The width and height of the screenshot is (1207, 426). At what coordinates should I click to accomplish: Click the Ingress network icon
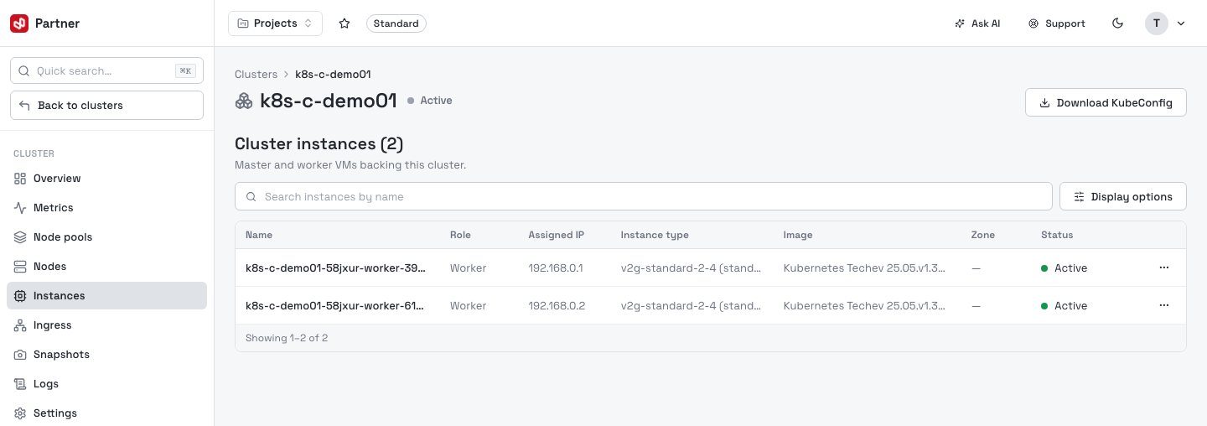tap(20, 325)
